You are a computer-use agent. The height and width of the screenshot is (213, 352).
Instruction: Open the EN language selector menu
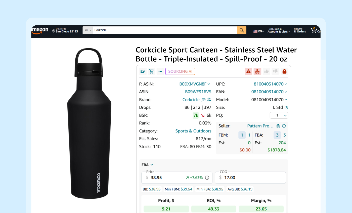click(259, 31)
